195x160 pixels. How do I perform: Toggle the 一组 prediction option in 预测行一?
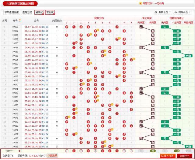pyautogui.click(x=177, y=151)
